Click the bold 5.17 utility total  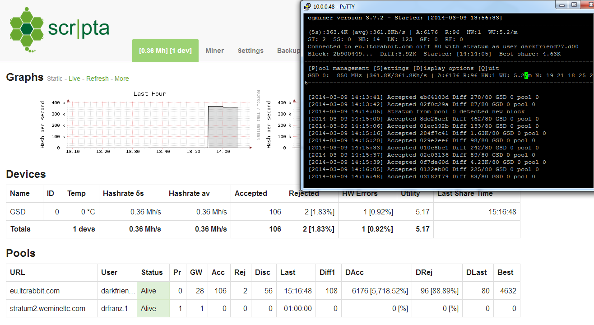(x=422, y=229)
